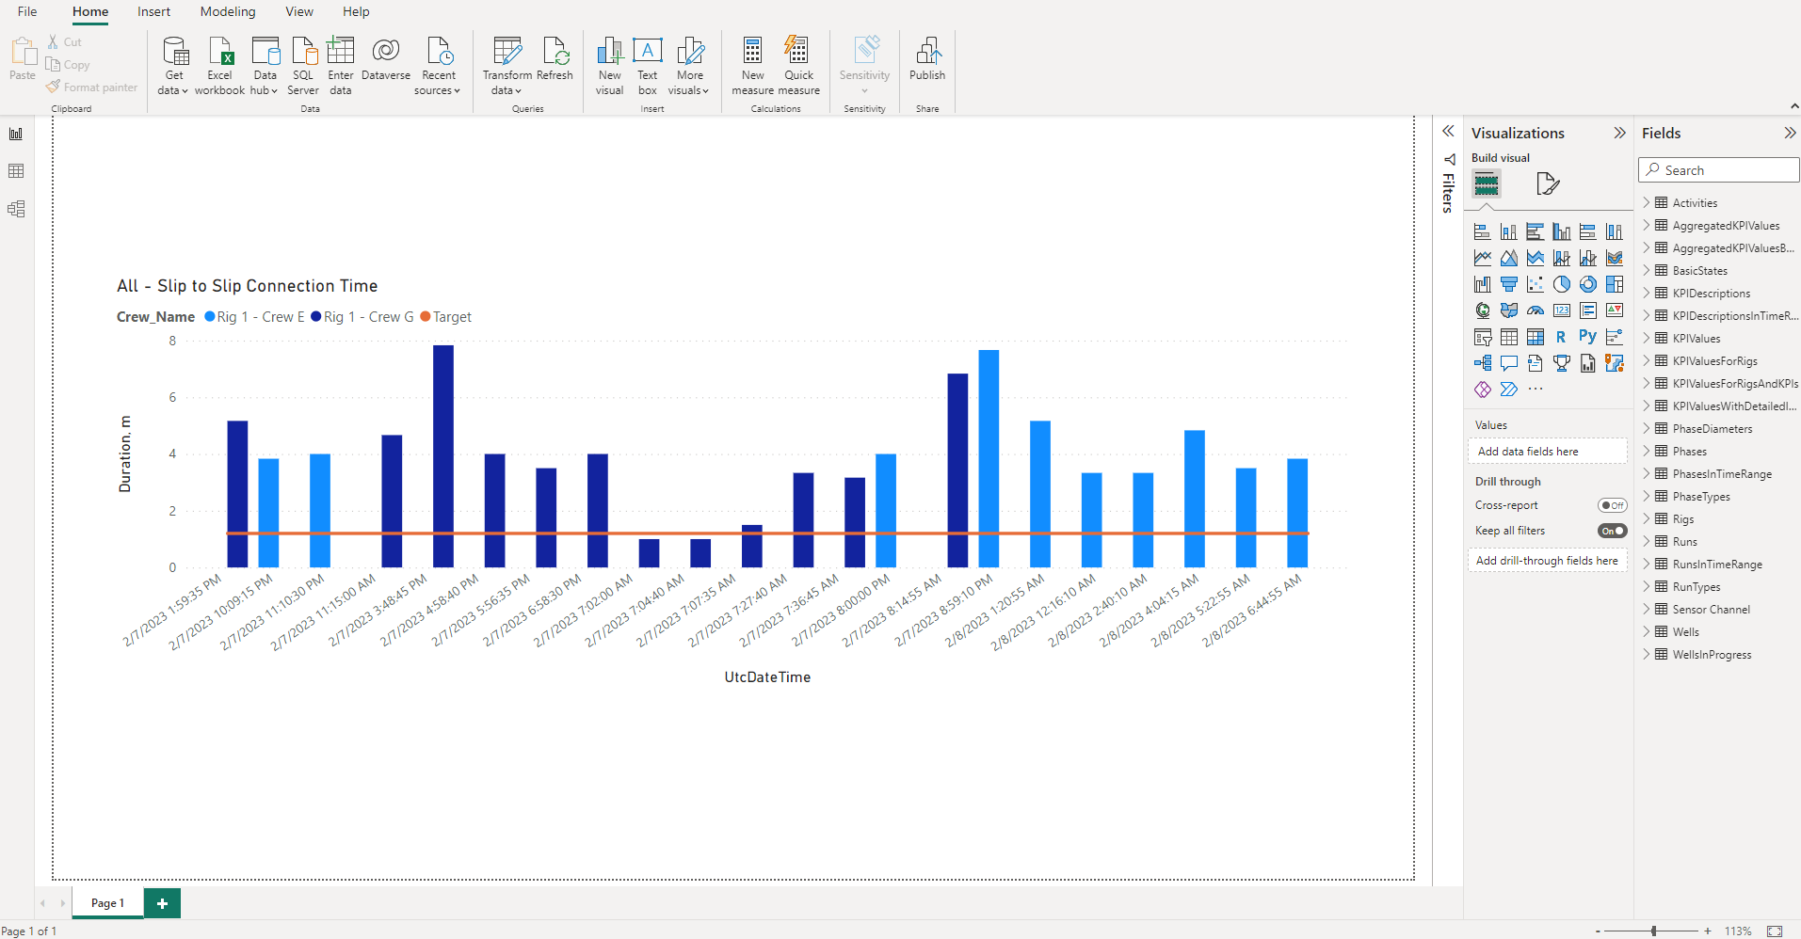Select the donut chart visual
This screenshot has height=939, width=1801.
tap(1587, 284)
